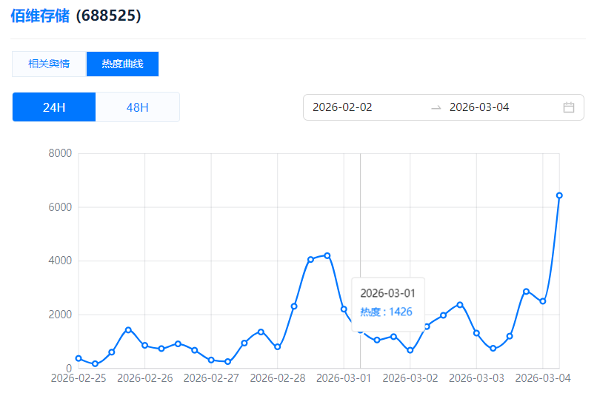Open the calendar icon in date range
Image resolution: width=597 pixels, height=396 pixels.
(x=569, y=107)
